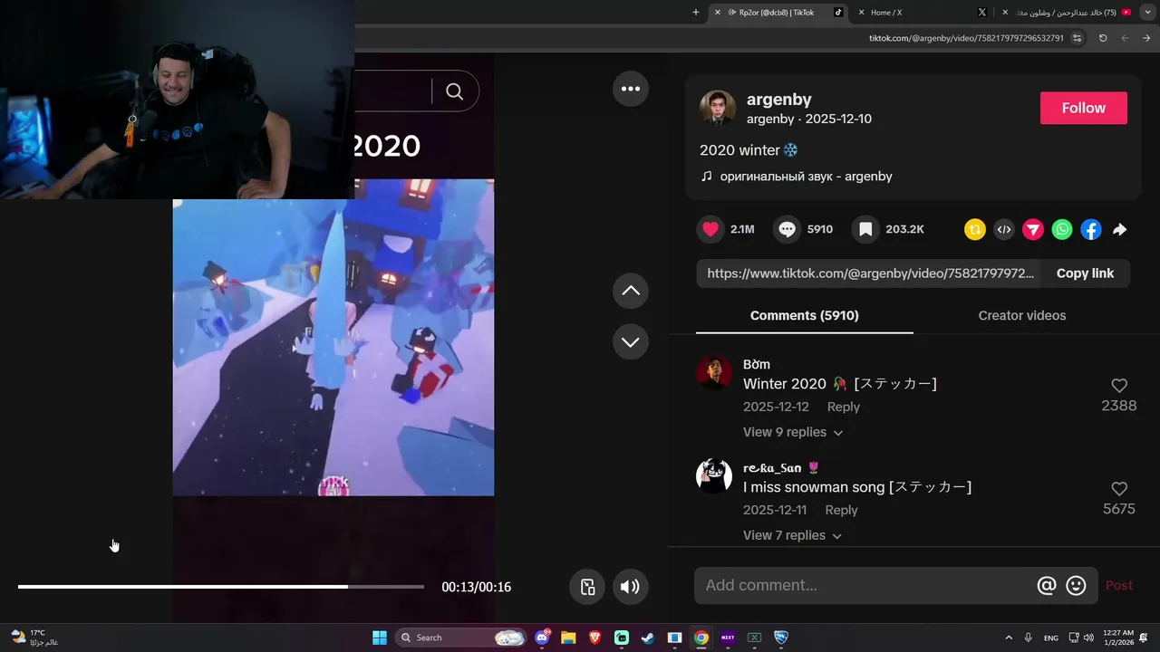
Task: Reply to Bờm's Winter 2020 comment
Action: pos(844,407)
